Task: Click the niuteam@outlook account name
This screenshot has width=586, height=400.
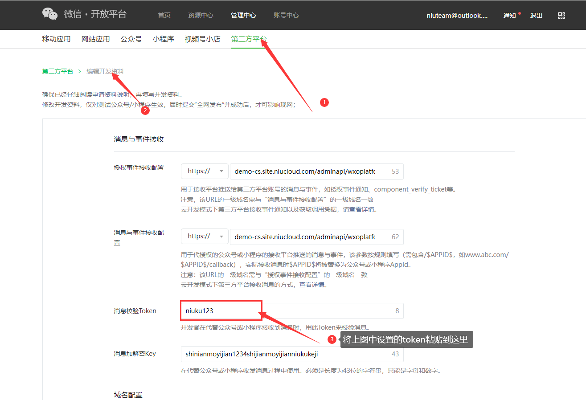Action: 457,16
